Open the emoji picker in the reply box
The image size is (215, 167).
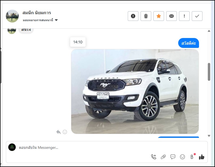pyautogui.click(x=182, y=157)
